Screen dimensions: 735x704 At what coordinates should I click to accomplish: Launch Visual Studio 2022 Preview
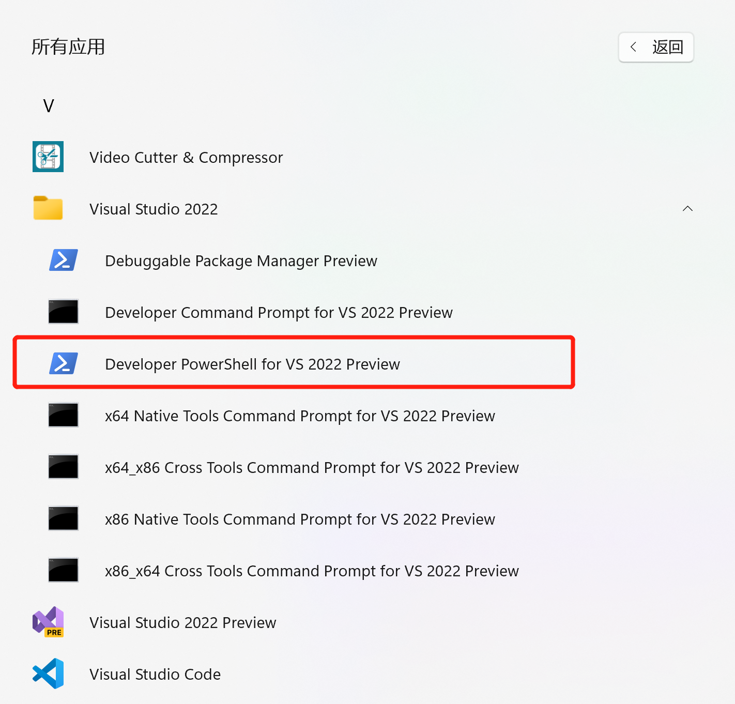182,623
